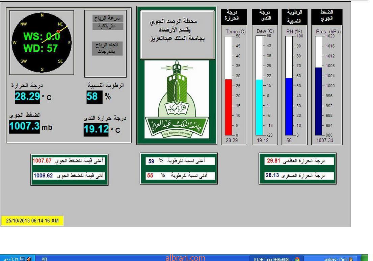Click the King Abdulaziz University logo
The width and height of the screenshot is (373, 261).
pyautogui.click(x=177, y=99)
